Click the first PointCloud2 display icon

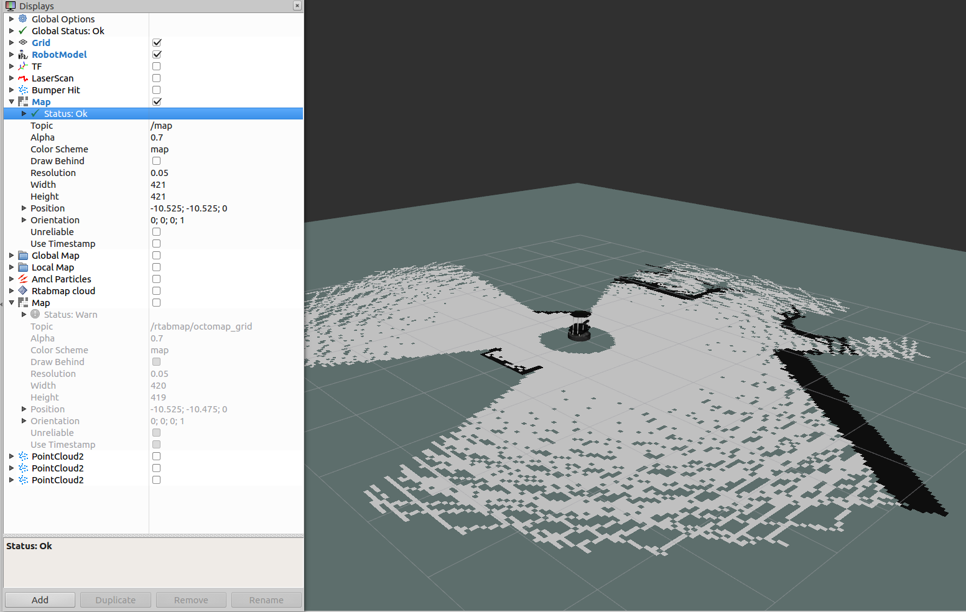[22, 456]
